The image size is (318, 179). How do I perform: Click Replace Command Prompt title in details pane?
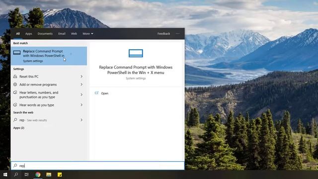click(x=136, y=70)
